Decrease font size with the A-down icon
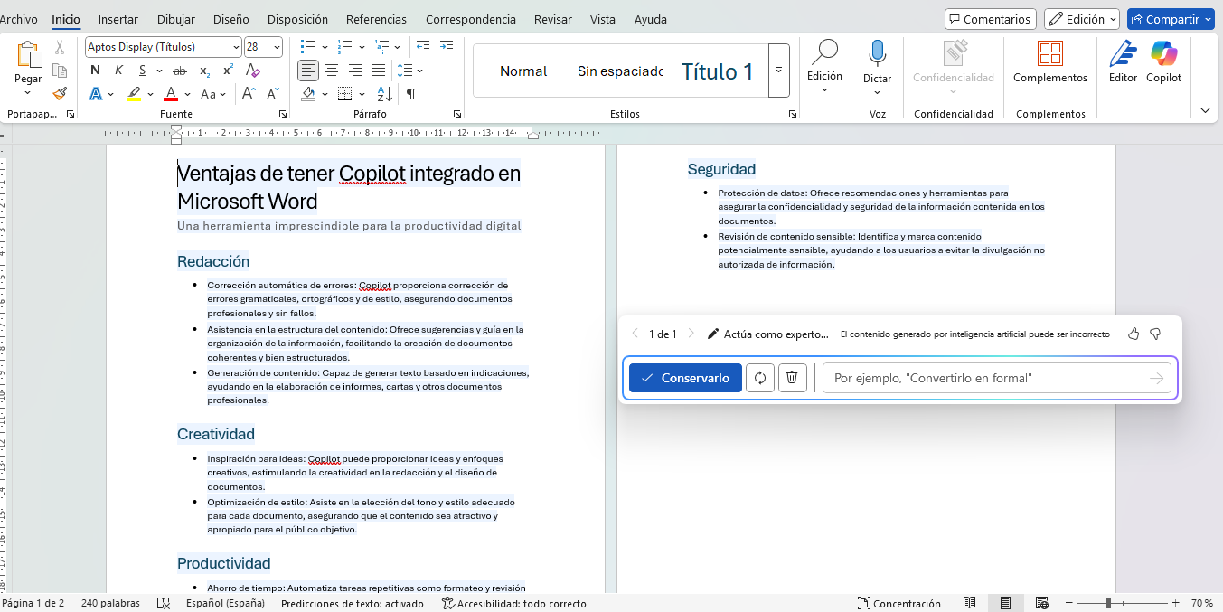 pyautogui.click(x=272, y=94)
